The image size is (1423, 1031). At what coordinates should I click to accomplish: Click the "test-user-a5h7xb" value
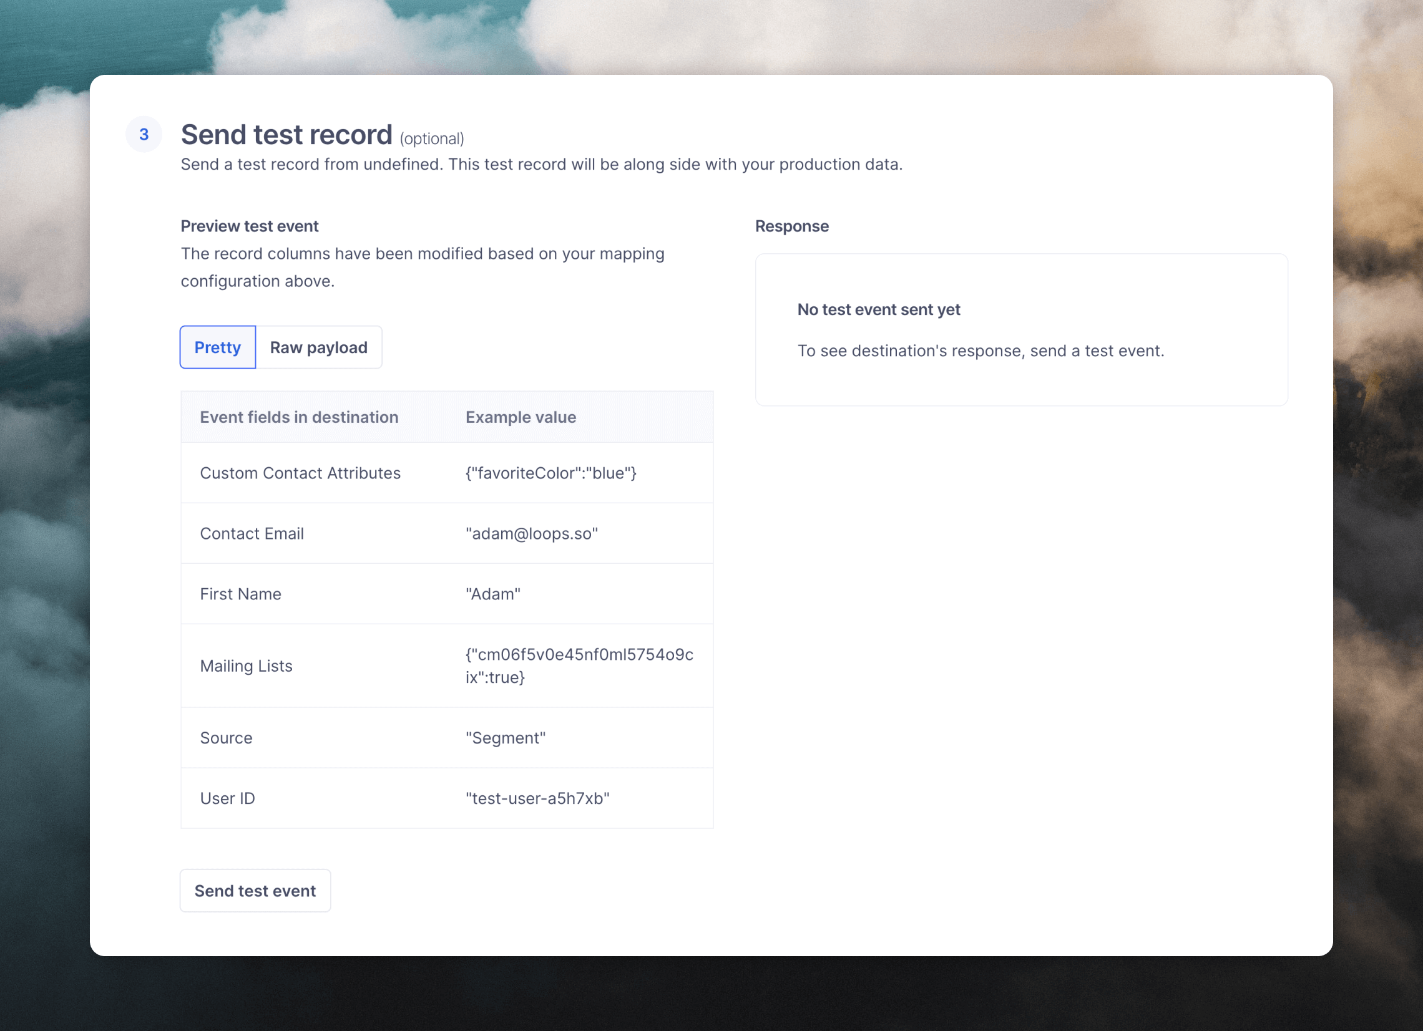(537, 798)
